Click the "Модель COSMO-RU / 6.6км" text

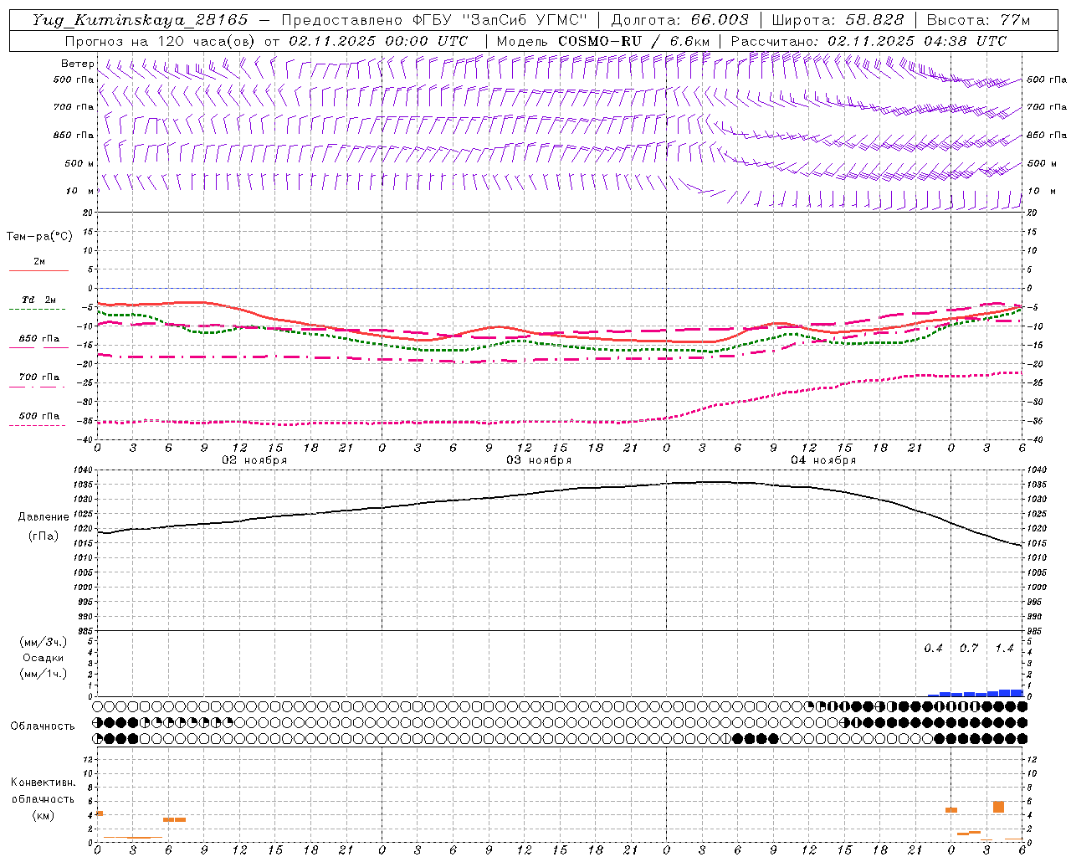pyautogui.click(x=602, y=41)
